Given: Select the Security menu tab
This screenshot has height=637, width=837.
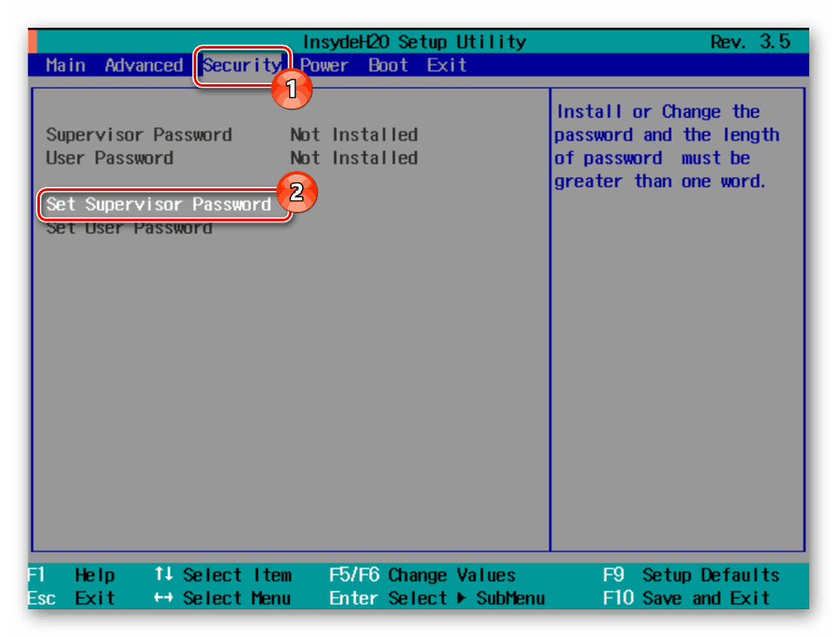Looking at the screenshot, I should pos(241,65).
